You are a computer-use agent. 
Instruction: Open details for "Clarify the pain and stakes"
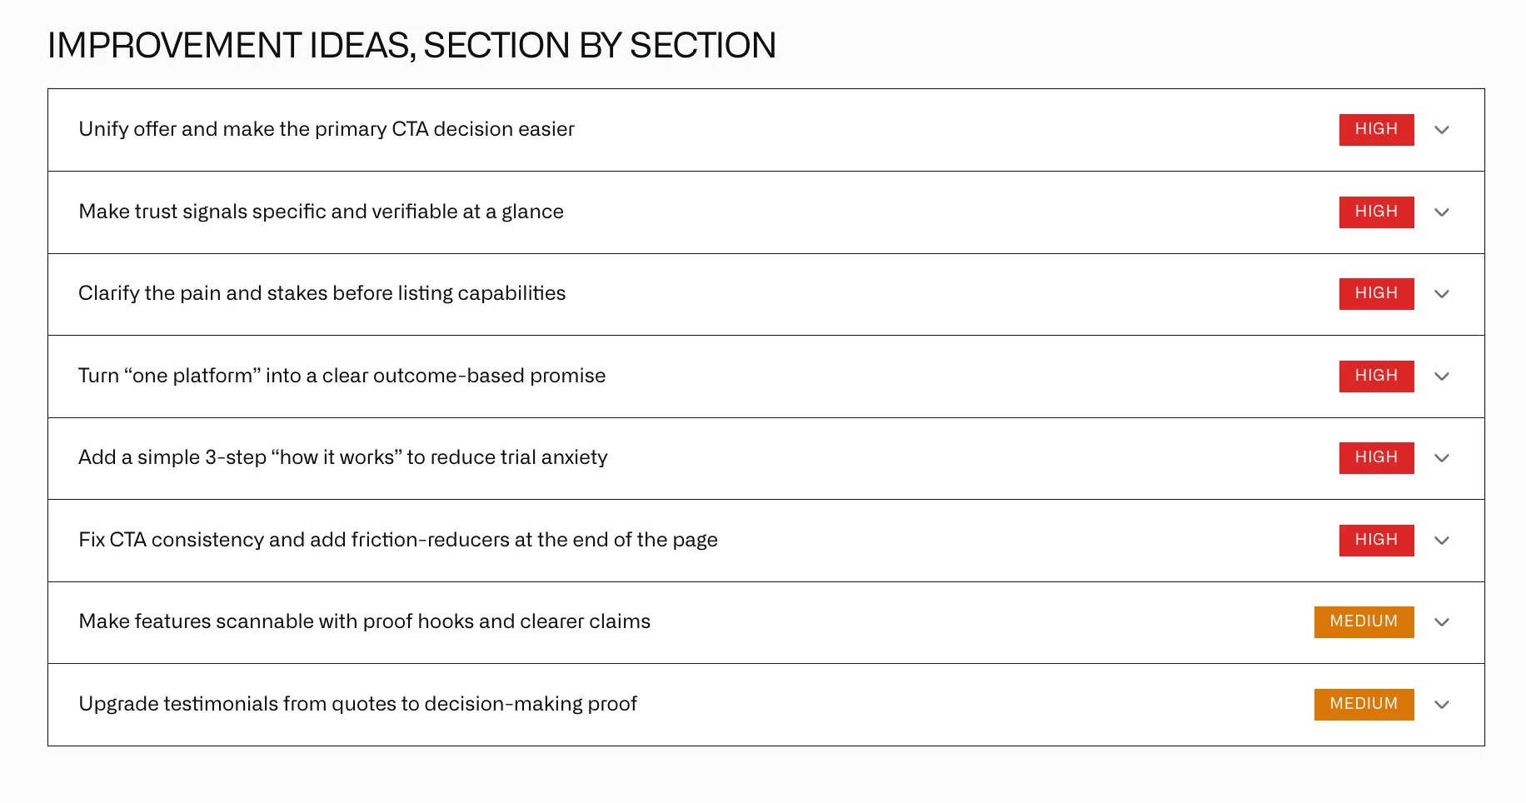tap(1442, 294)
